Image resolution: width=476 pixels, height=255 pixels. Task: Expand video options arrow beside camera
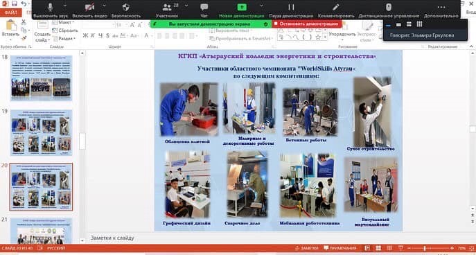click(104, 6)
